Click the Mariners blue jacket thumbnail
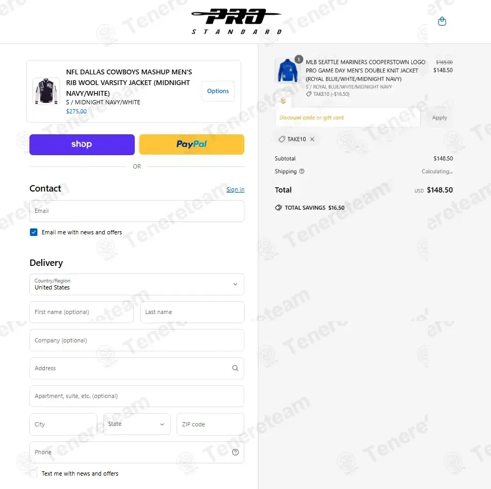The height and width of the screenshot is (489, 491). 287,71
